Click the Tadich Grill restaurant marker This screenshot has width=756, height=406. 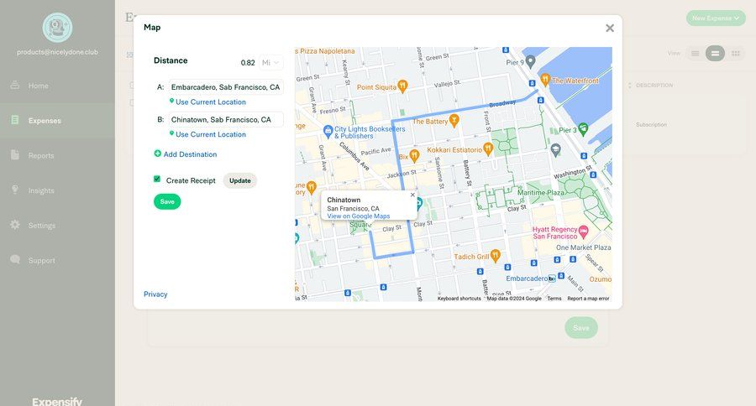pos(496,254)
